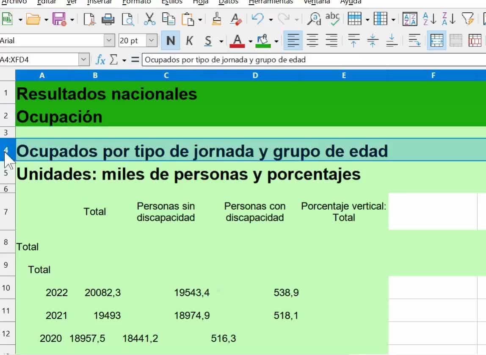Export directly as PDF icon
Screen dimensions: 486x355
click(89, 19)
